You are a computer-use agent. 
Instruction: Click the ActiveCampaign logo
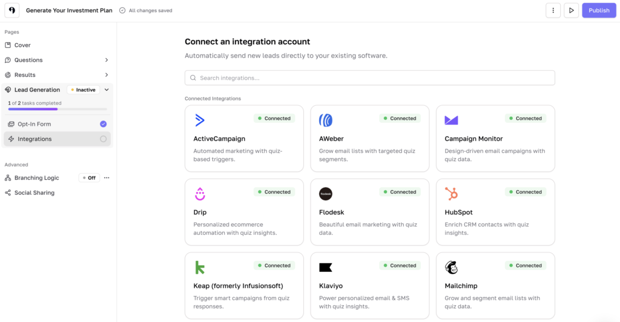200,120
